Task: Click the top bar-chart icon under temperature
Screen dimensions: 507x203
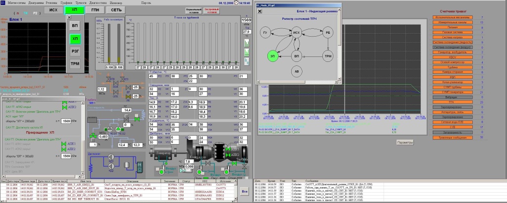Action: [x=246, y=44]
